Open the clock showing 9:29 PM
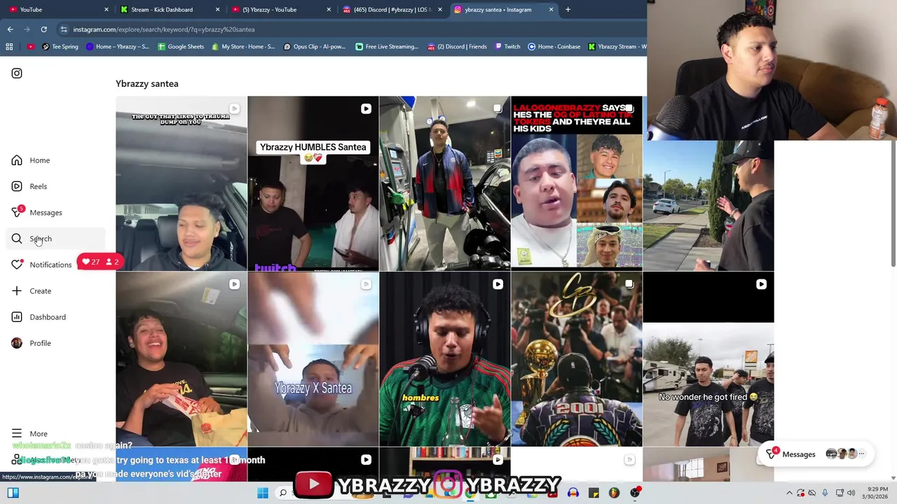This screenshot has width=897, height=504. click(x=877, y=493)
